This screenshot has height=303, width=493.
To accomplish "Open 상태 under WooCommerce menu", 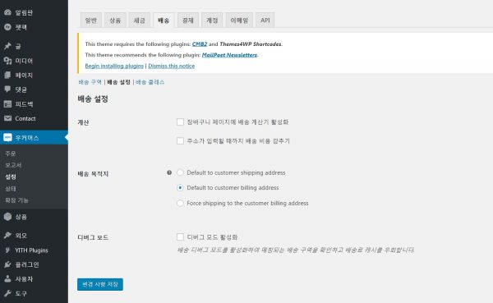I will [x=11, y=189].
